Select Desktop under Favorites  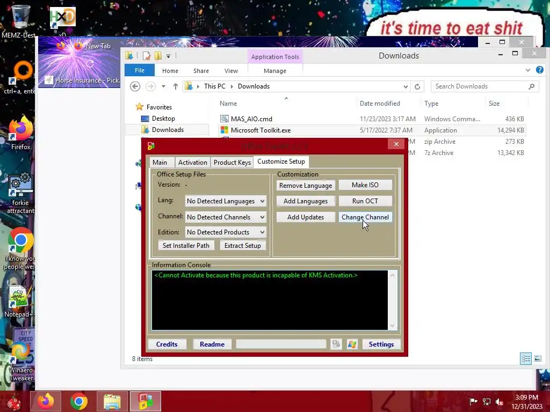tap(163, 119)
